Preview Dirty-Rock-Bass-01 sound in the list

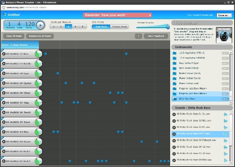click(x=174, y=114)
